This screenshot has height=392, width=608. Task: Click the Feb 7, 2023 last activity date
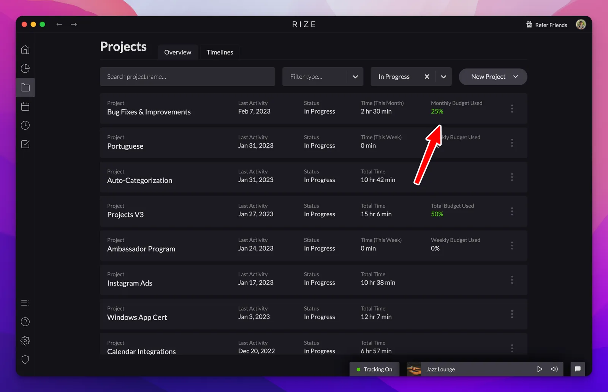(x=254, y=111)
